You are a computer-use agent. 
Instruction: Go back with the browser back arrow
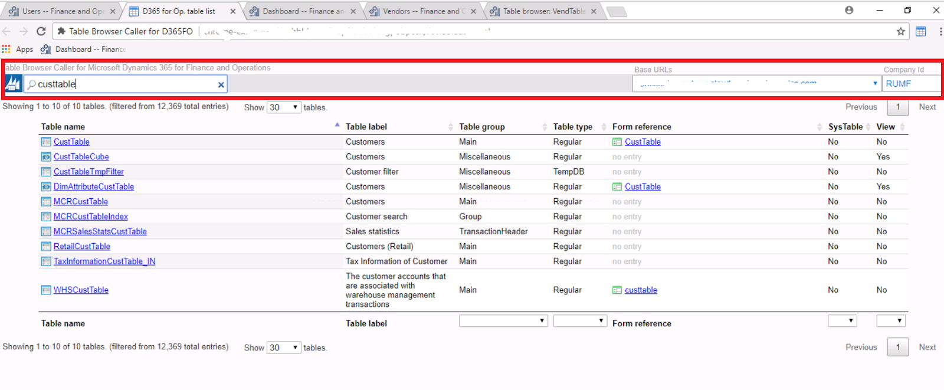point(6,31)
